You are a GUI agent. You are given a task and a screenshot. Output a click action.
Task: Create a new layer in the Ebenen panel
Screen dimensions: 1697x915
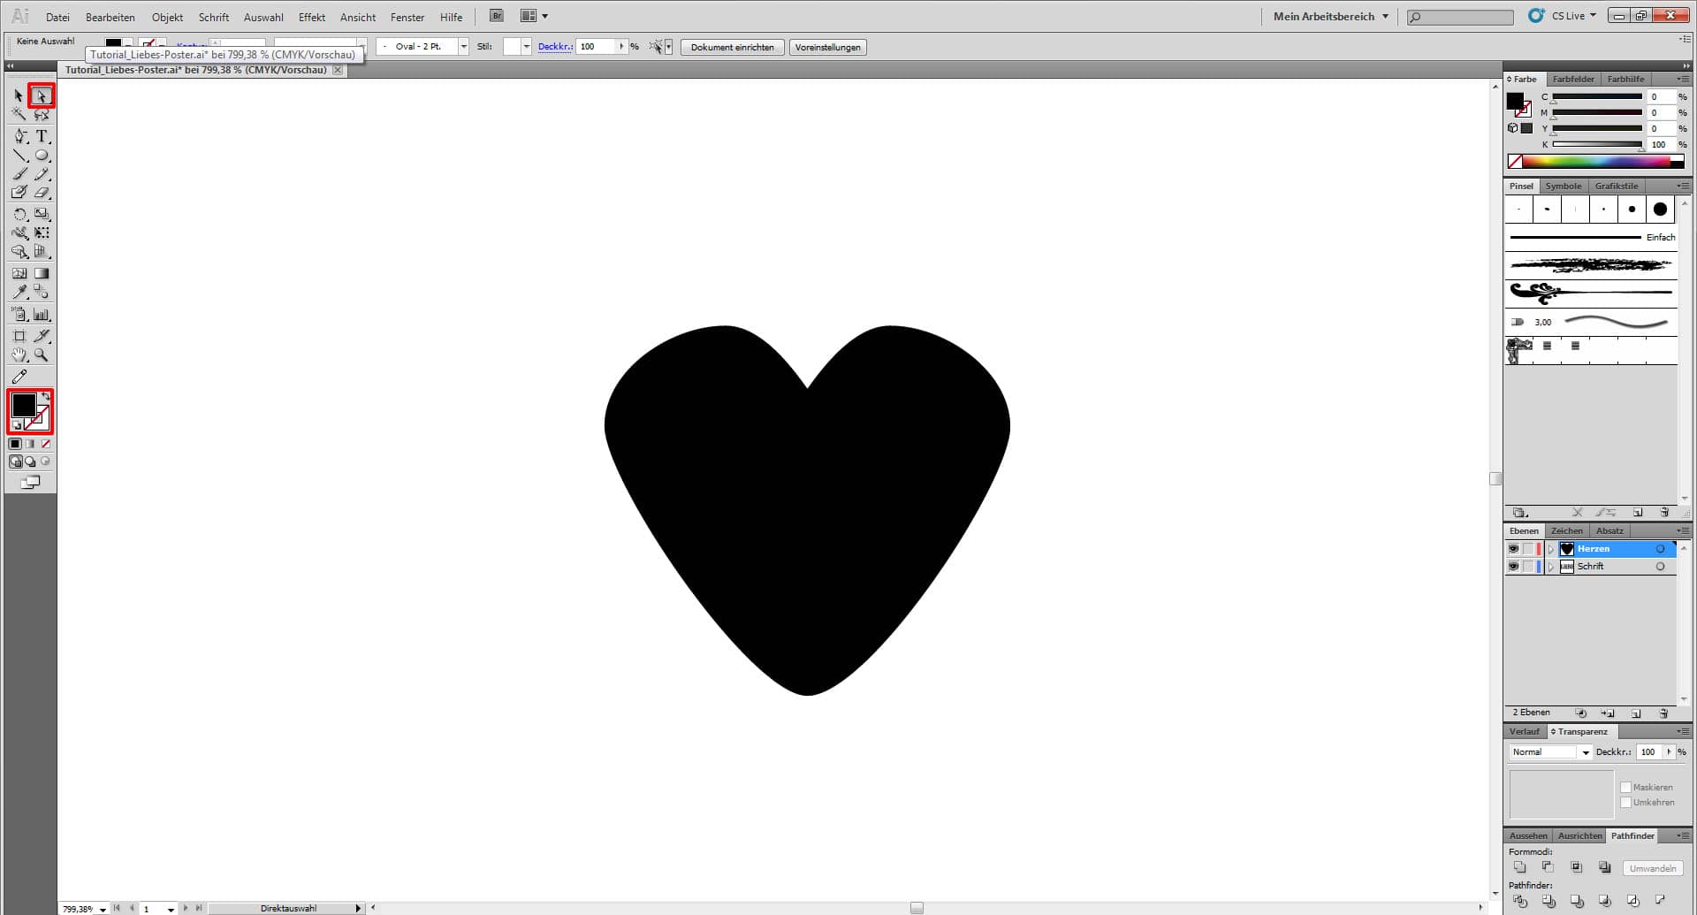pos(1637,713)
